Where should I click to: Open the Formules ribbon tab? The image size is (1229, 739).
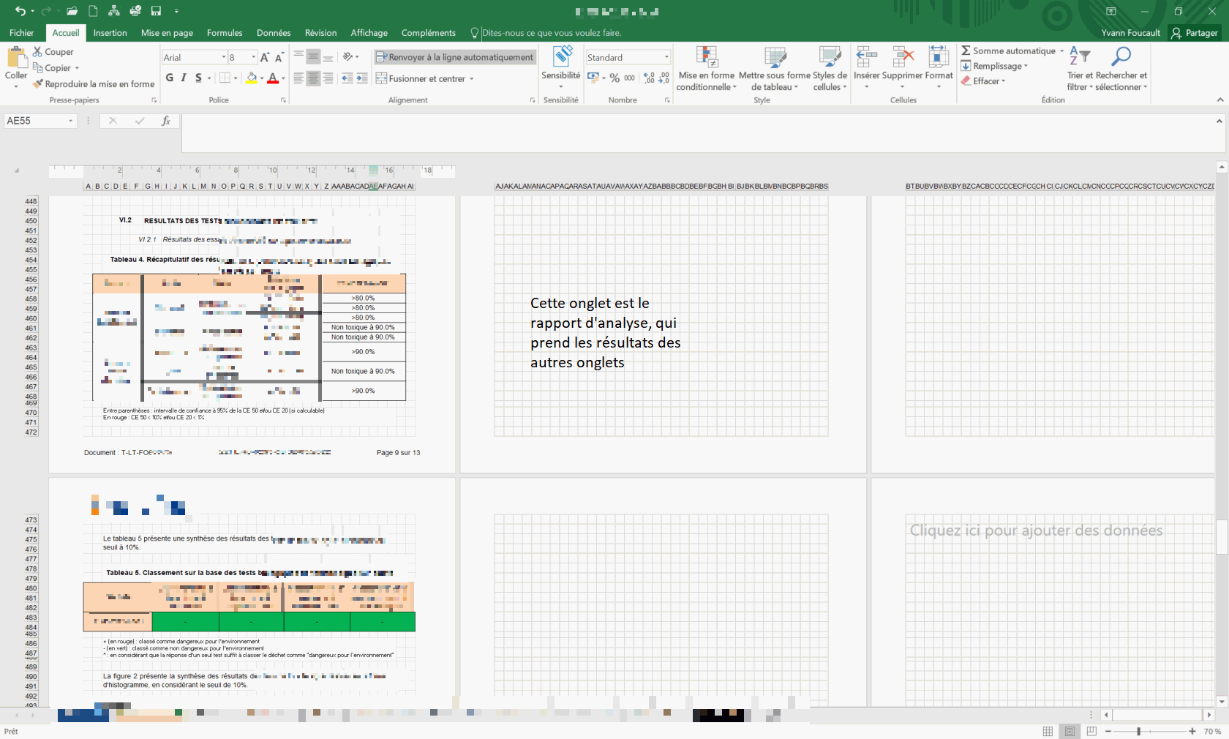(x=224, y=33)
